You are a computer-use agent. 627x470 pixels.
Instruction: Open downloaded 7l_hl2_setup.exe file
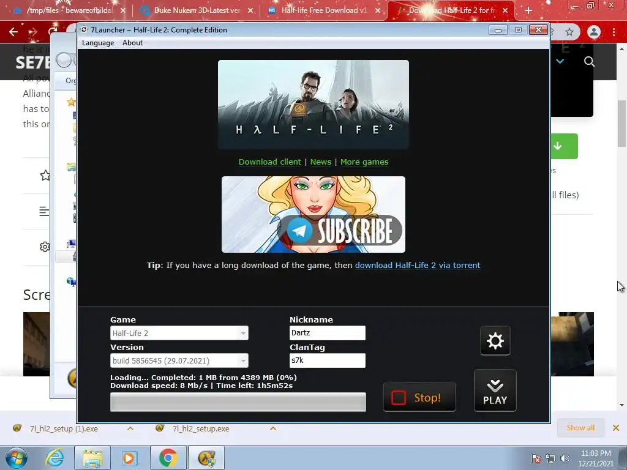click(201, 428)
